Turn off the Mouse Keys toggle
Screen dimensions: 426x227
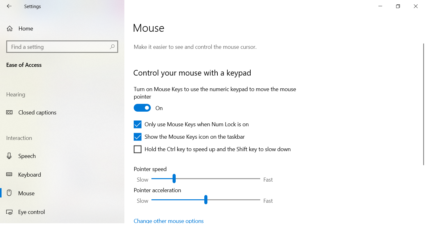click(142, 108)
